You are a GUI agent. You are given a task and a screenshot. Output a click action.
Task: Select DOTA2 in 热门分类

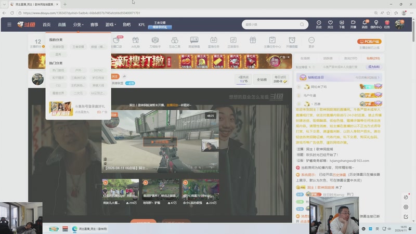[x=98, y=70]
